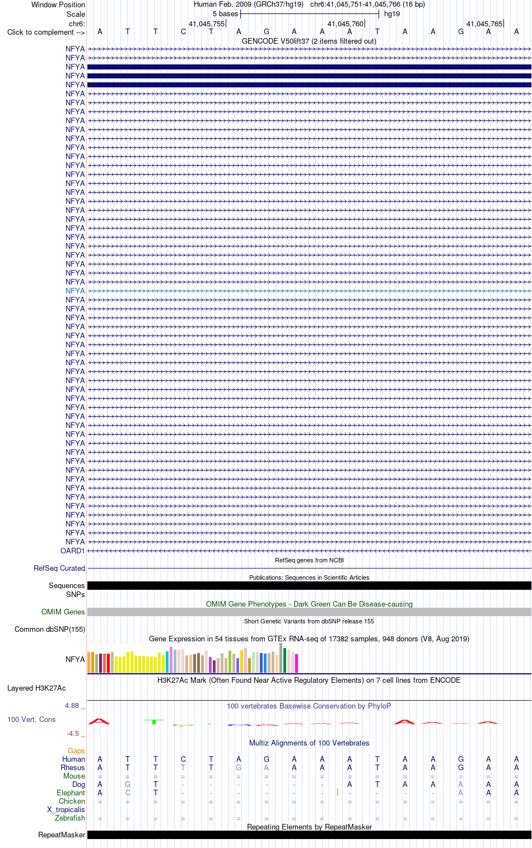Click the orange Gaps label
Screen dimensions: 532x848
click(x=76, y=751)
